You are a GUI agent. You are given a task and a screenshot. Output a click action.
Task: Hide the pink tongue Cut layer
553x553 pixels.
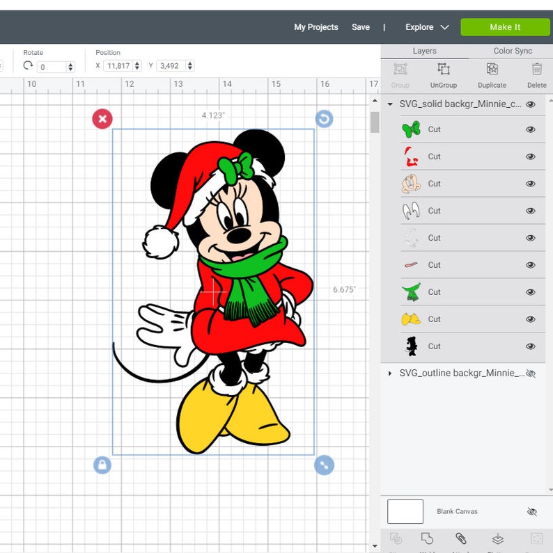(531, 265)
